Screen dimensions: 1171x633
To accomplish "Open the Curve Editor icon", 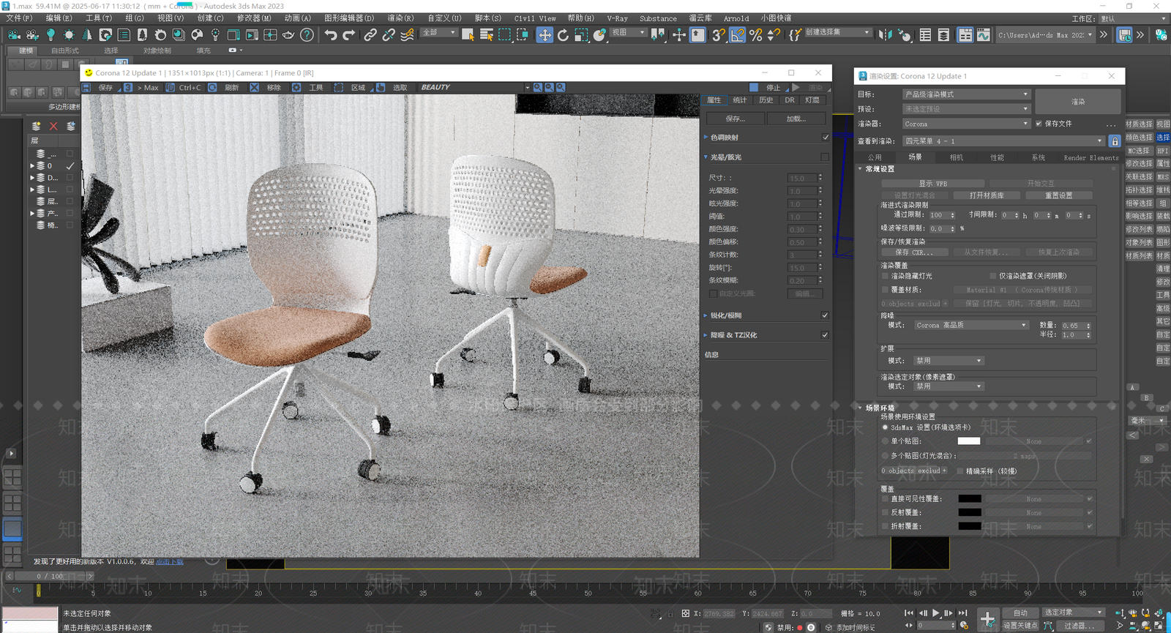I will pos(983,34).
